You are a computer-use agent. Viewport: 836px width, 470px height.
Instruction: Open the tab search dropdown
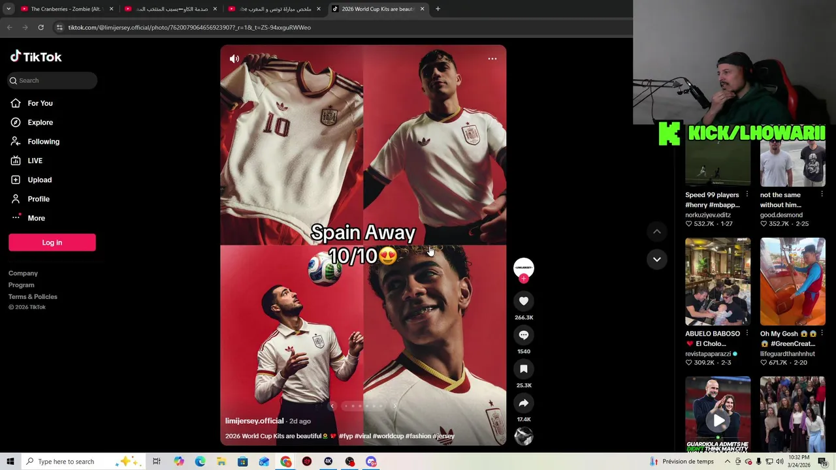pyautogui.click(x=8, y=9)
